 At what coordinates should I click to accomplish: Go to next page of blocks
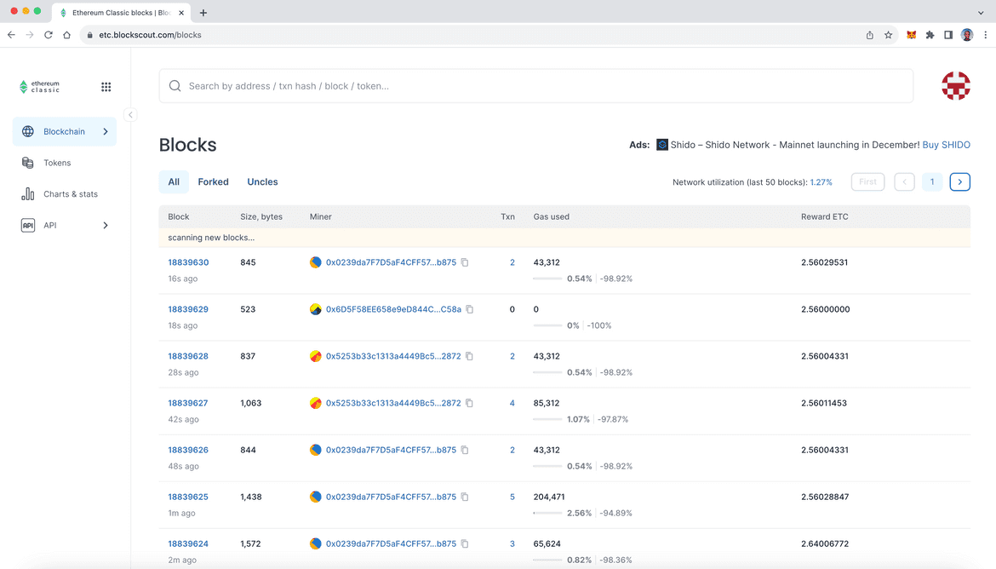pos(959,181)
